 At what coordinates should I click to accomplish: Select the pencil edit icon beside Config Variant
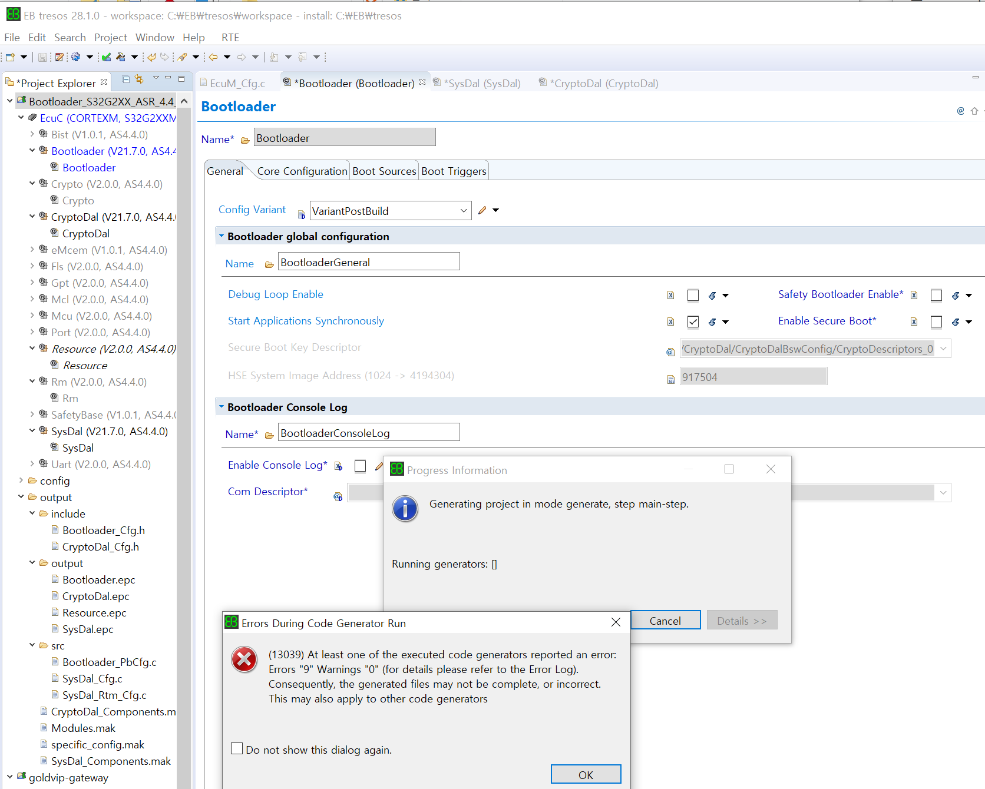point(481,210)
